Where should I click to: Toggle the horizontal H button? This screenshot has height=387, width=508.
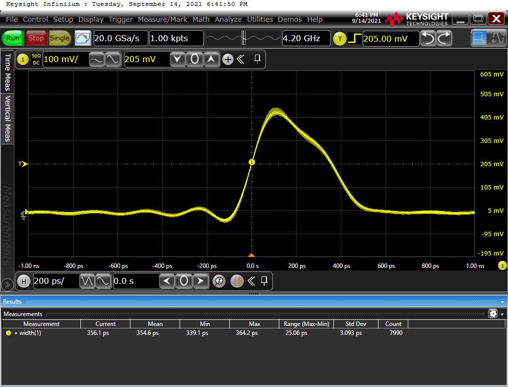23,281
